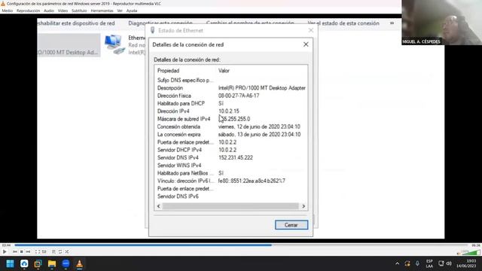The height and width of the screenshot is (271, 482).
Task: Open system volume tray icon
Action: pos(449,263)
